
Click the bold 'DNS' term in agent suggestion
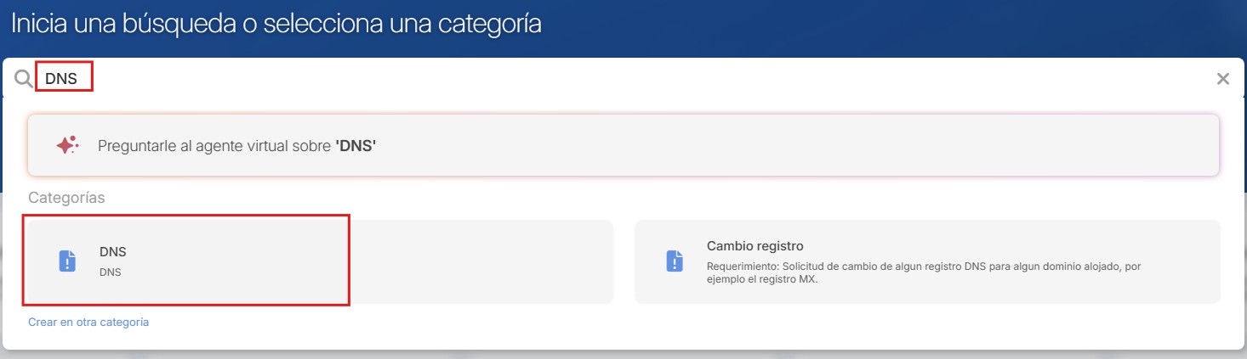tap(356, 146)
